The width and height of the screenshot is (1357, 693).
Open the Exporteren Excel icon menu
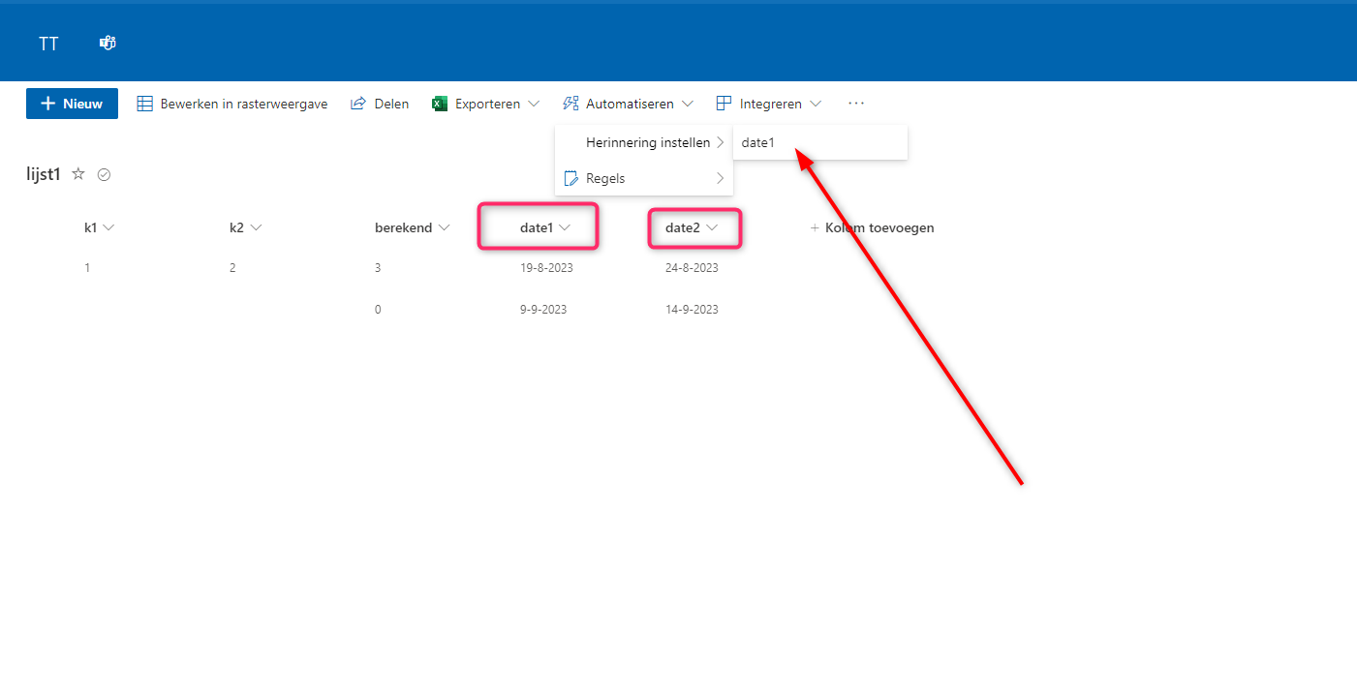pyautogui.click(x=439, y=103)
